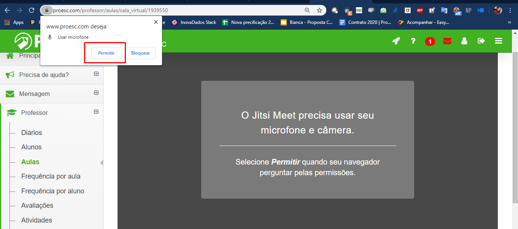Show more bookmarks with the chevron

509,22
